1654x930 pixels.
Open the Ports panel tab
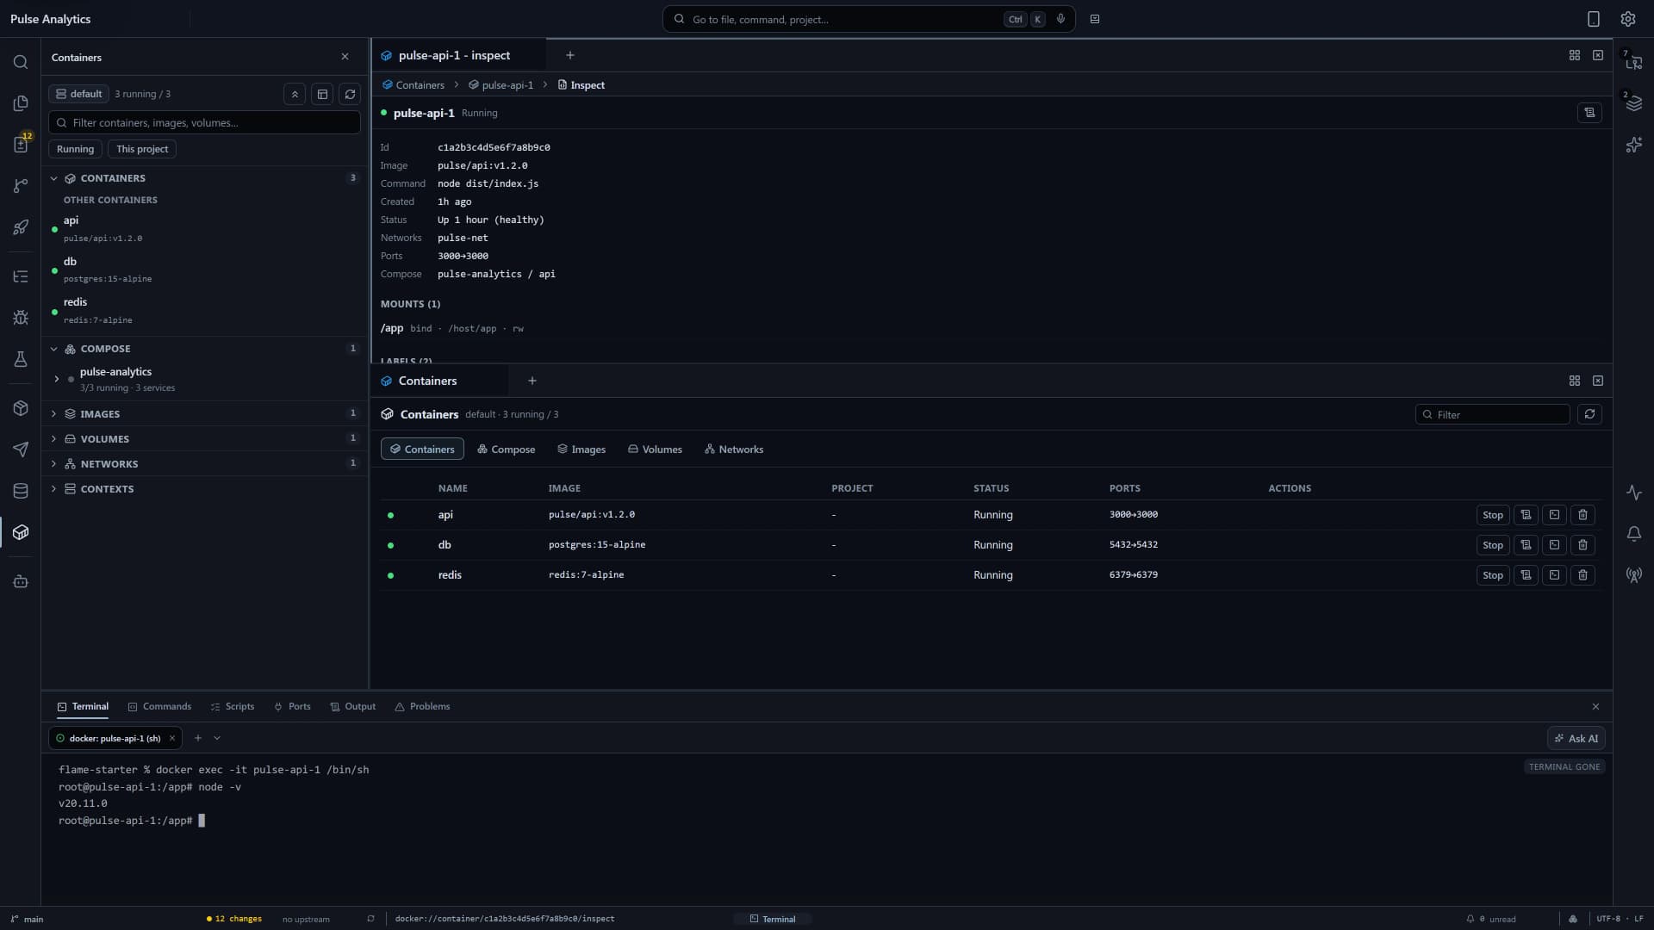(292, 706)
